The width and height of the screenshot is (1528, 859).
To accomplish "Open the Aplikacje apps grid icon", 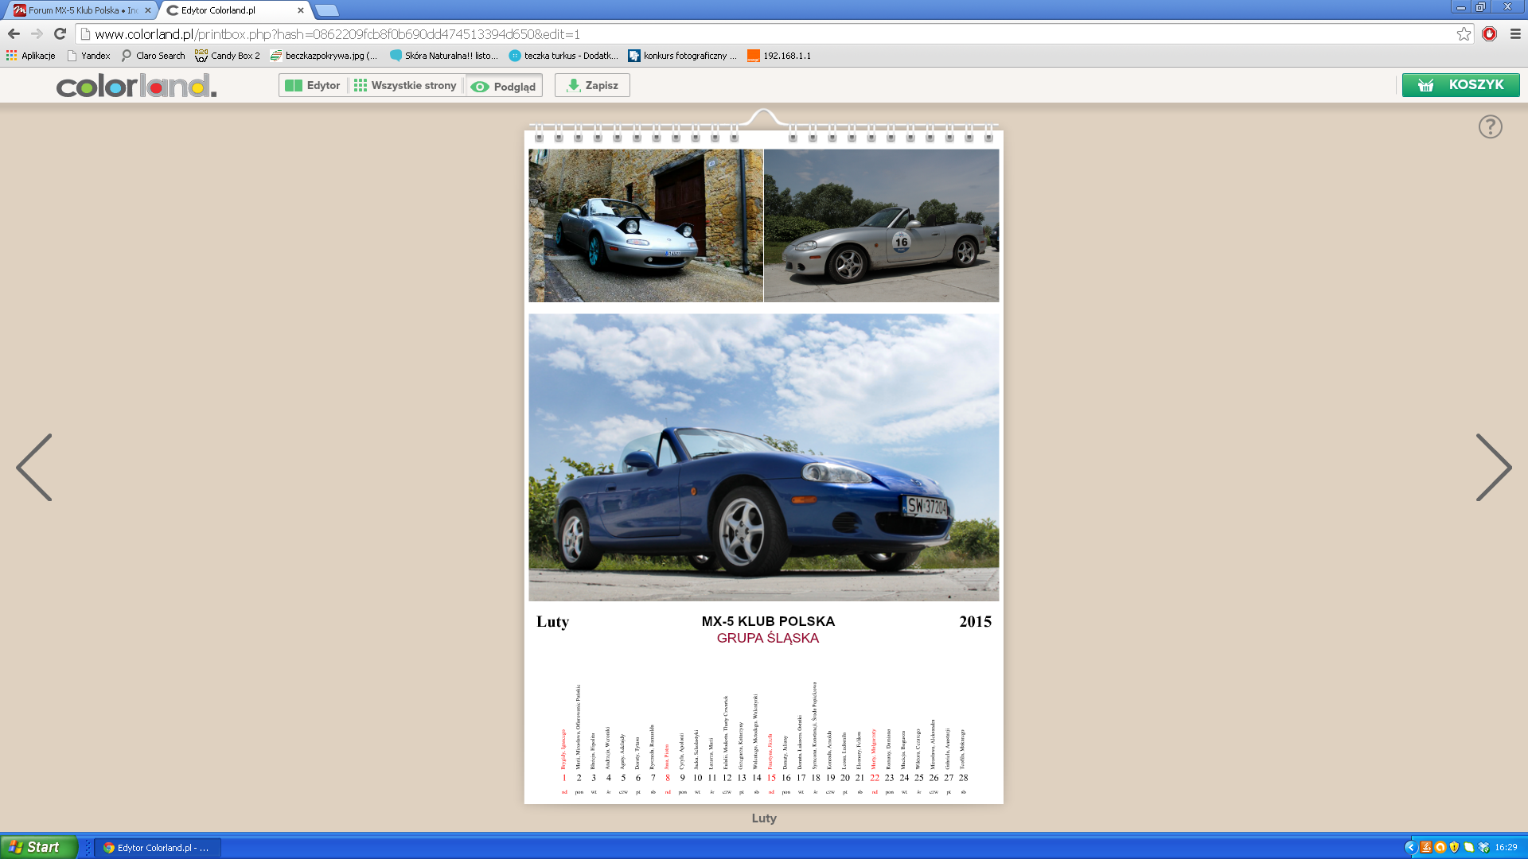I will [11, 56].
